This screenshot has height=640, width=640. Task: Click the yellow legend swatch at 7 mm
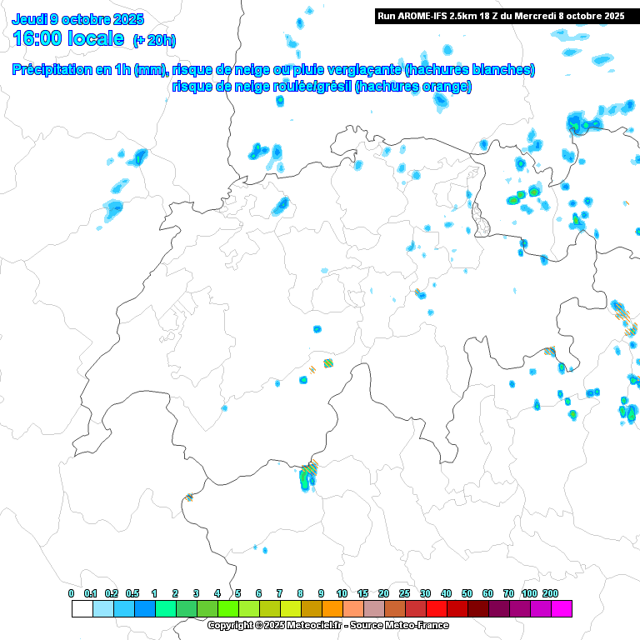290,609
